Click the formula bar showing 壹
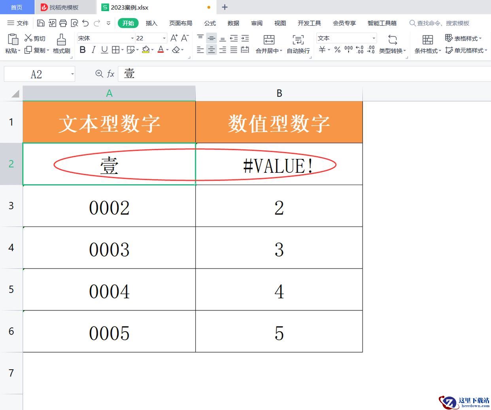The height and width of the screenshot is (410, 491). pyautogui.click(x=304, y=74)
